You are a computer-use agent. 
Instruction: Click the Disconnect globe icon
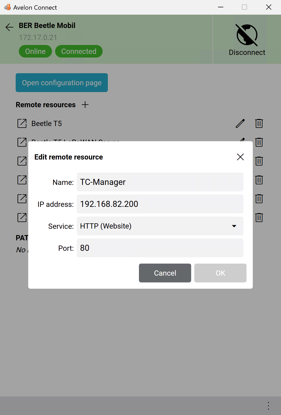click(x=247, y=35)
